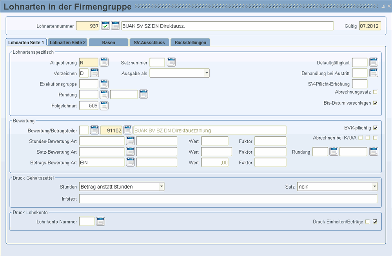Open the Exekutionsgruppe lookup icon
The height and width of the screenshot is (256, 392).
pyautogui.click(x=104, y=84)
